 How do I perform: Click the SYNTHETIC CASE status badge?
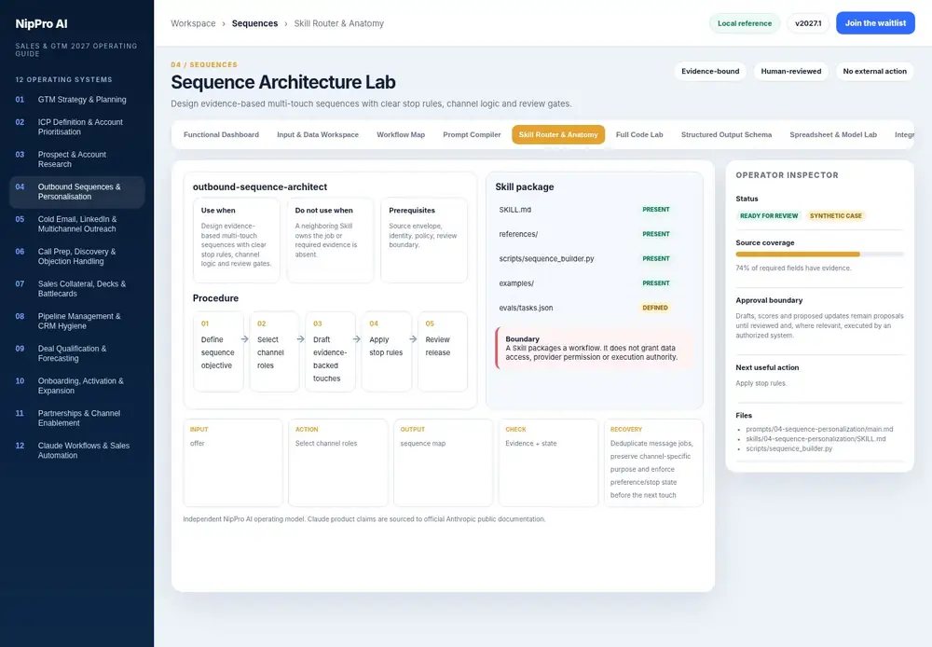tap(835, 216)
